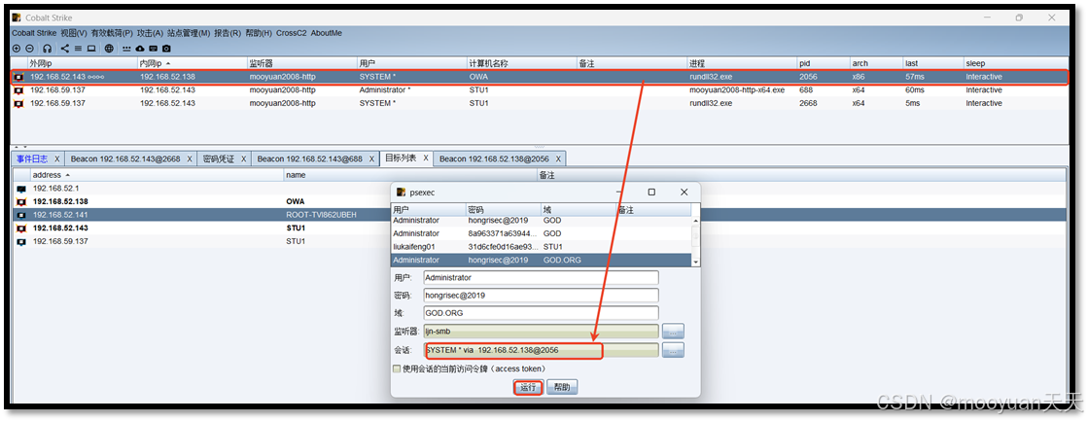The image size is (1088, 422).
Task: Open the Cobalt Strike menu
Action: (x=34, y=33)
